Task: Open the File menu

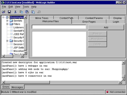Action: pos(4,7)
